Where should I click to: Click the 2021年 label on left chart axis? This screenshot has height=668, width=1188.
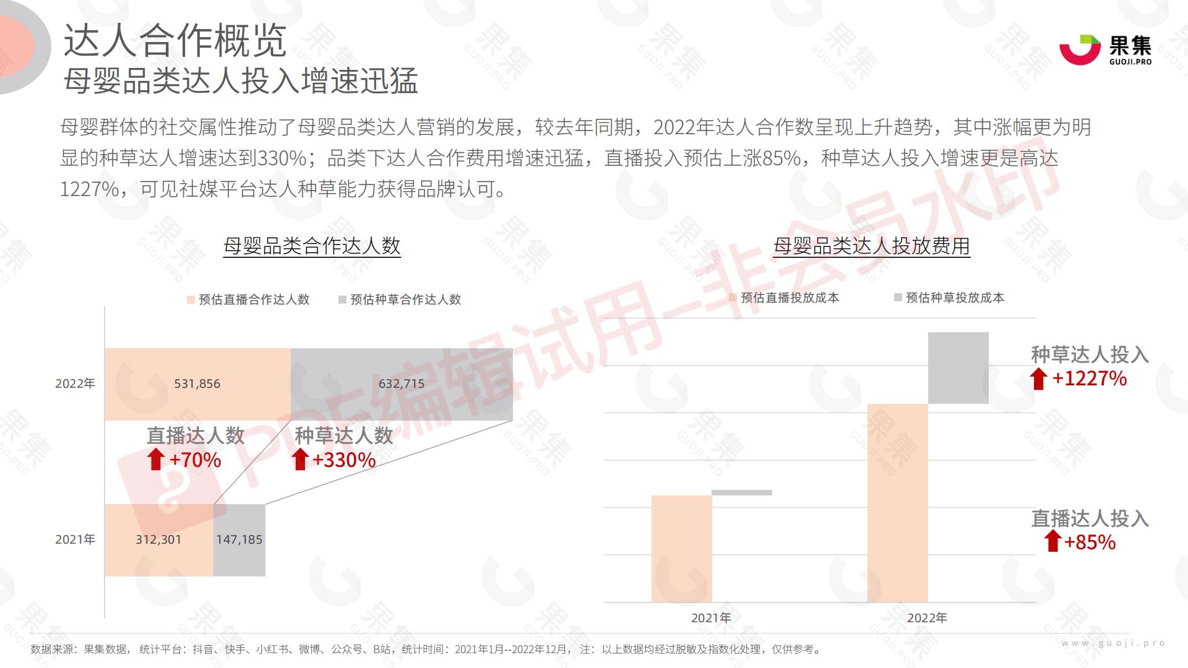[x=75, y=539]
